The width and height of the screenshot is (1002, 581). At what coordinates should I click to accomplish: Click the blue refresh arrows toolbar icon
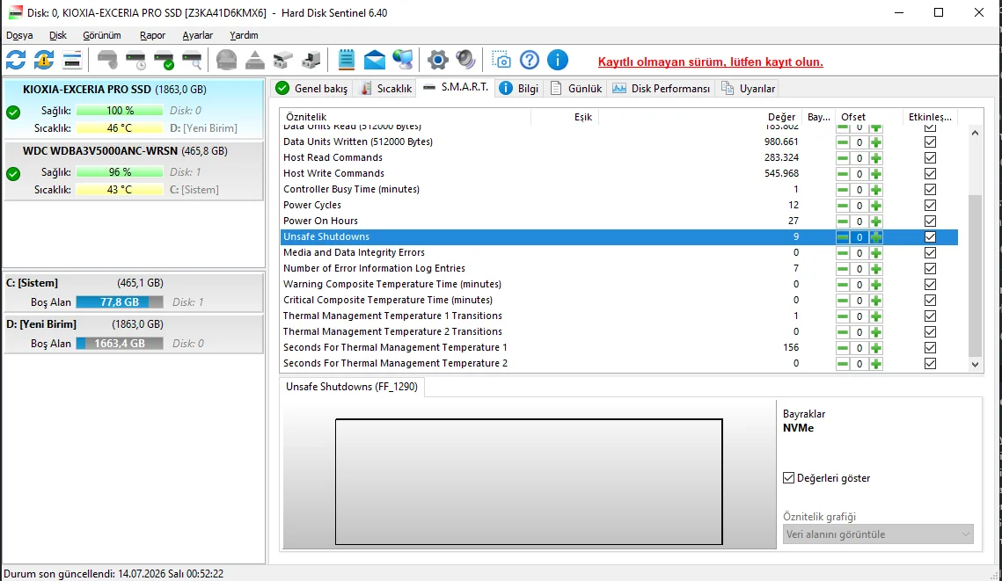[16, 60]
